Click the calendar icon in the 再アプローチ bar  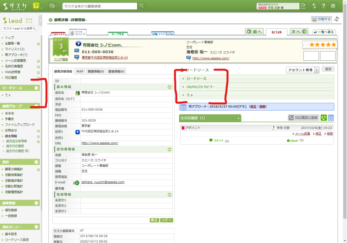click(183, 107)
